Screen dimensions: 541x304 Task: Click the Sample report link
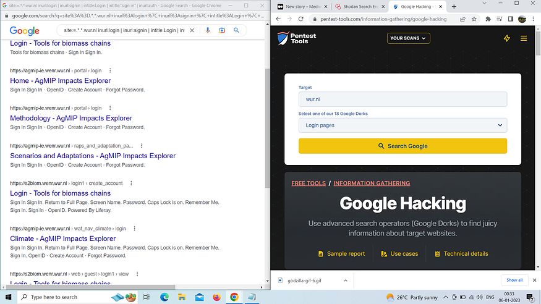341,253
